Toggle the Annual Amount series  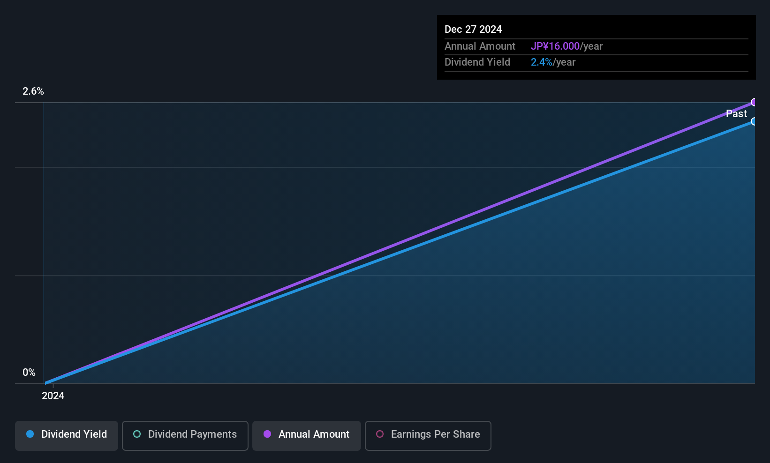click(307, 436)
